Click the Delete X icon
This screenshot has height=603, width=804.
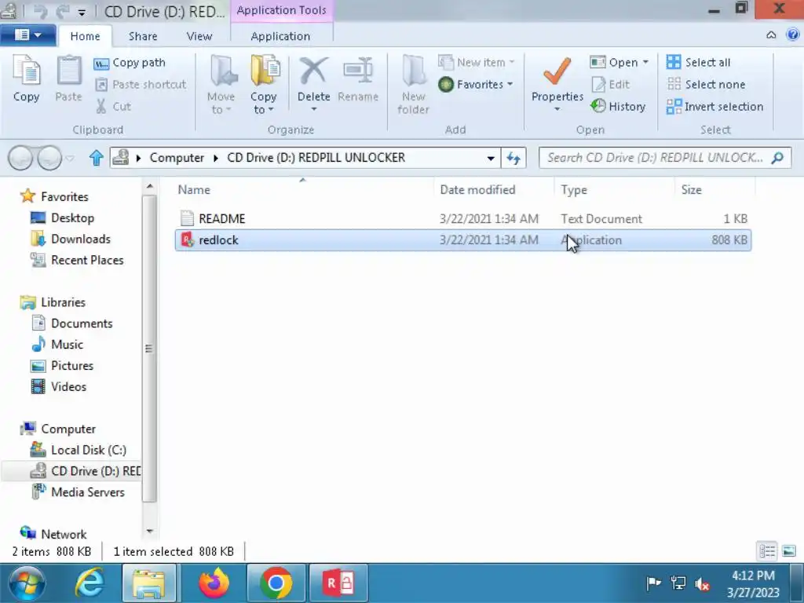313,71
